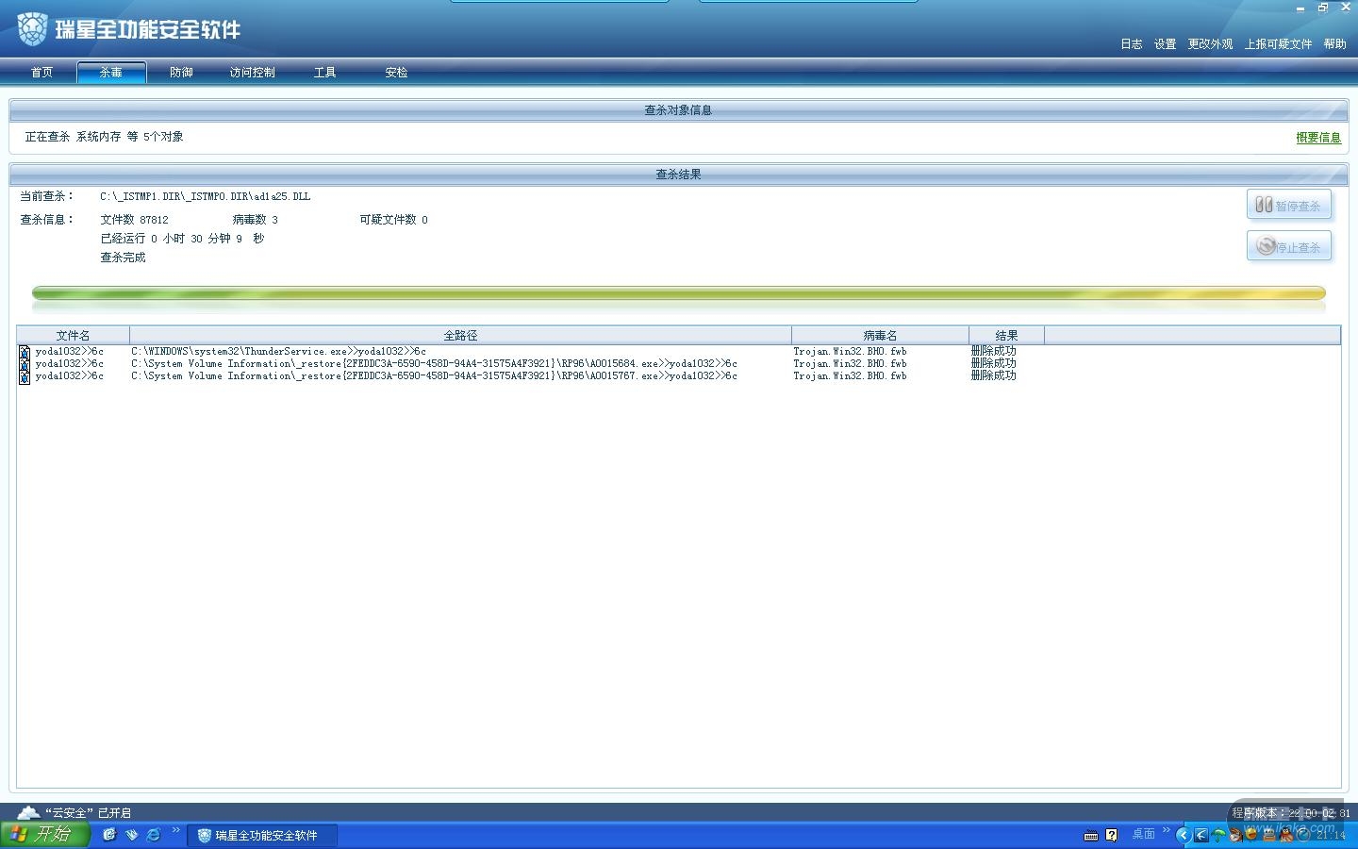Image resolution: width=1358 pixels, height=849 pixels.
Task: Click the taskbar clock showing 21:14
Action: pyautogui.click(x=1331, y=835)
